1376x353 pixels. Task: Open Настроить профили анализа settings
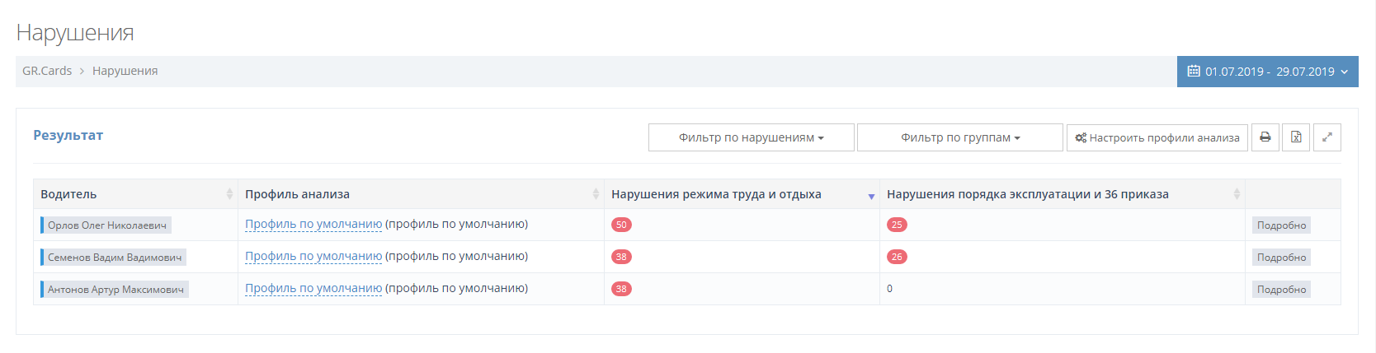[x=1157, y=137]
